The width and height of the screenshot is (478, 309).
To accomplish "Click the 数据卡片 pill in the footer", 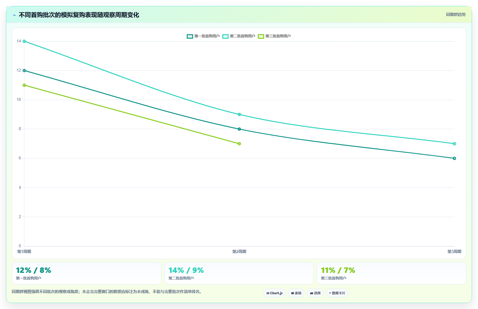I will (337, 293).
